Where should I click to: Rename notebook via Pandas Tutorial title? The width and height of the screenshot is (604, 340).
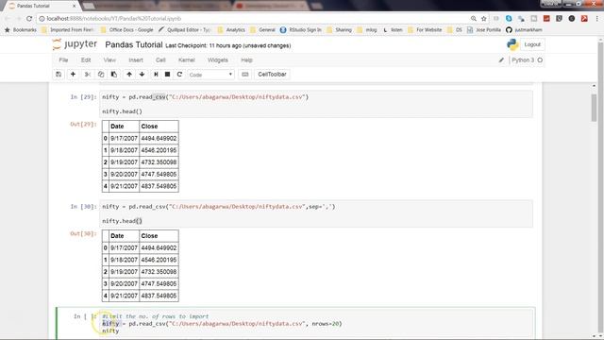[134, 45]
